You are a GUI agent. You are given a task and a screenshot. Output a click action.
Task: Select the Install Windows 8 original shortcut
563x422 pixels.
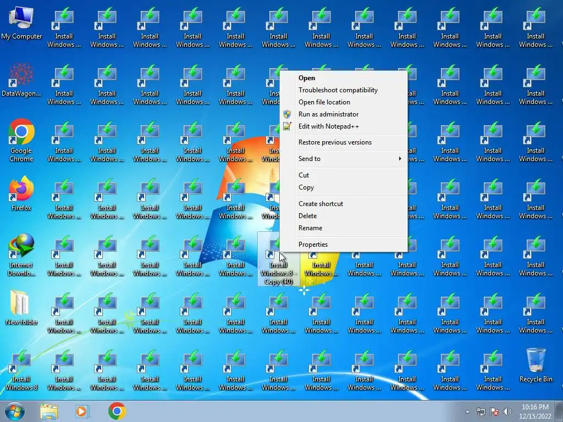tap(21, 371)
